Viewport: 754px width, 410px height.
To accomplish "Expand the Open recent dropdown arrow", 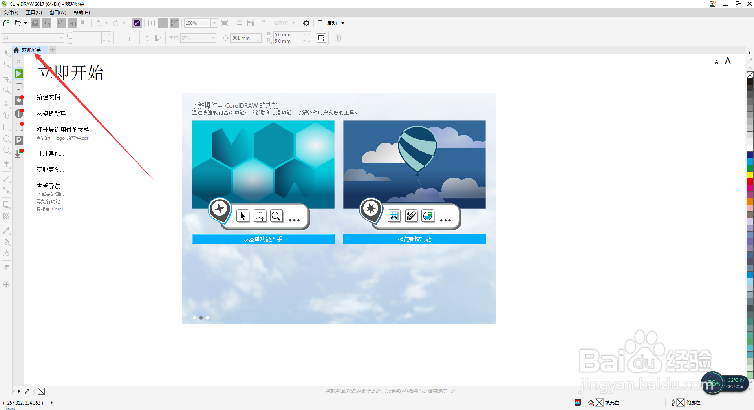I will [x=26, y=23].
